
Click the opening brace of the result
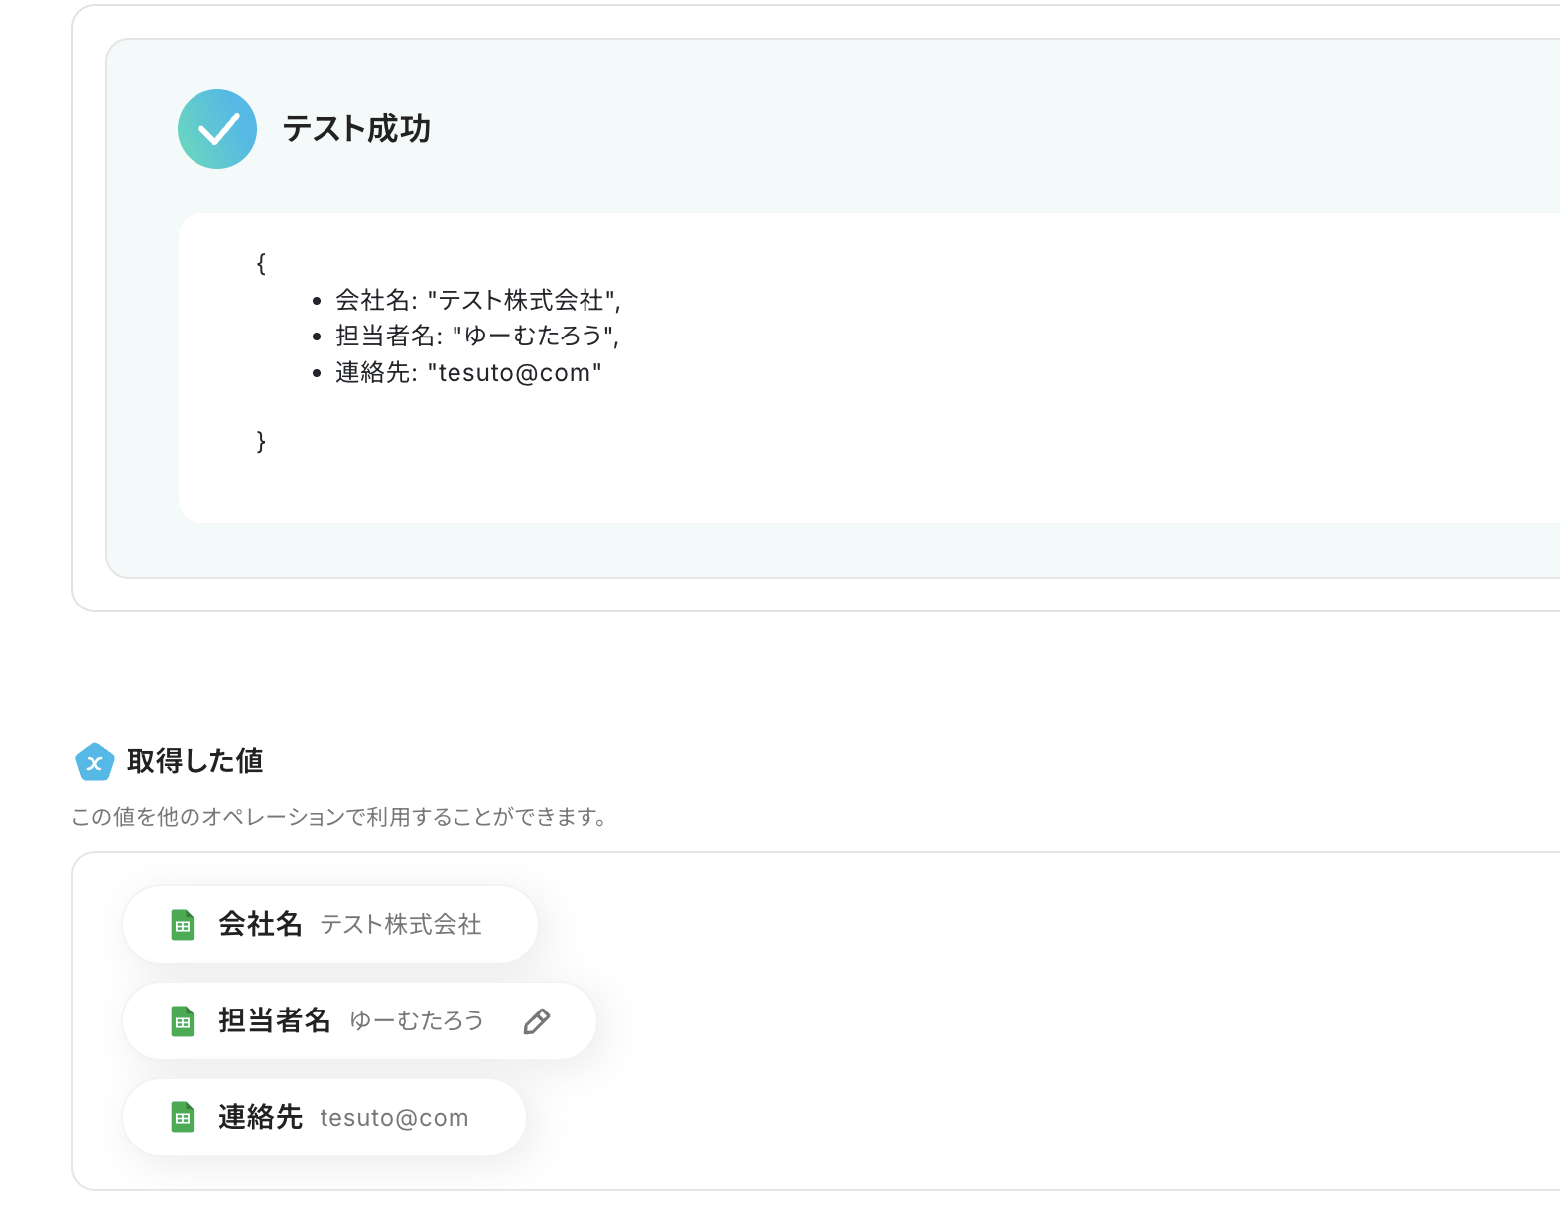point(261,263)
